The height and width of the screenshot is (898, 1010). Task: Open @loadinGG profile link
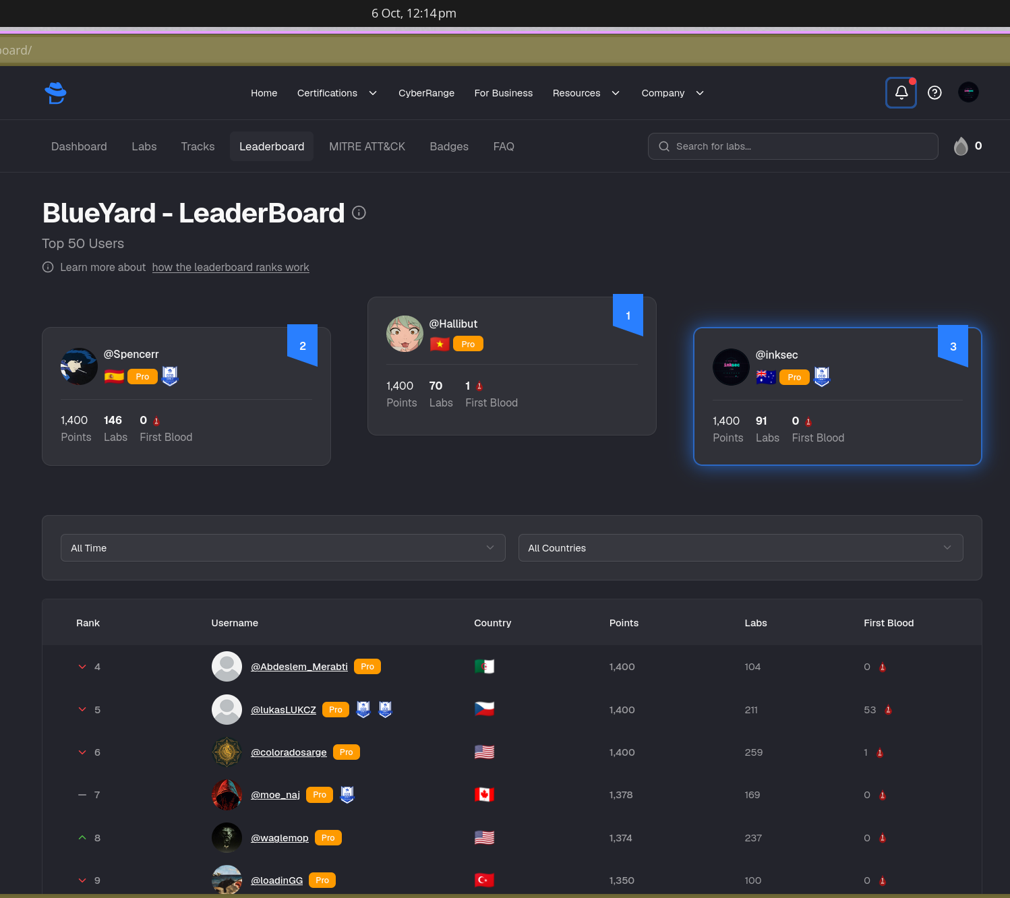pyautogui.click(x=277, y=880)
